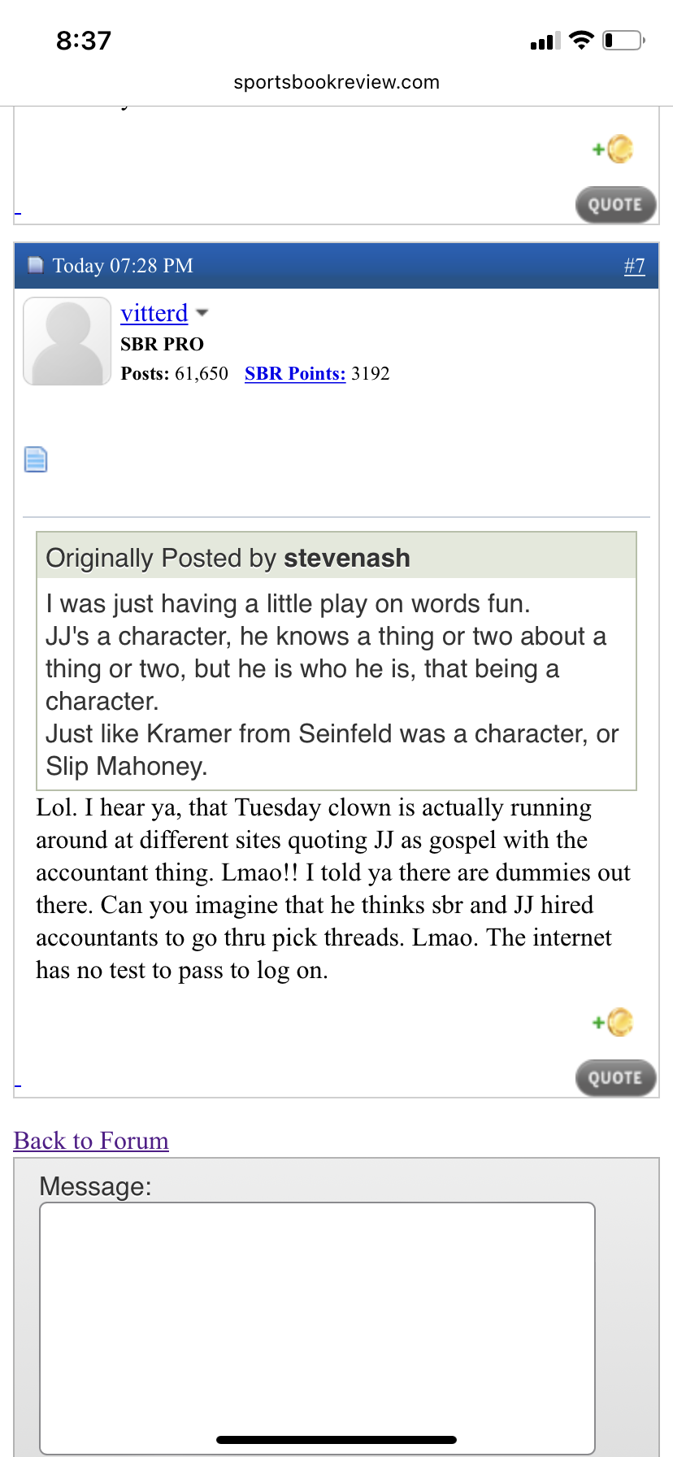Click the Originally Posted by stevenash header
The image size is (673, 1457).
point(336,557)
